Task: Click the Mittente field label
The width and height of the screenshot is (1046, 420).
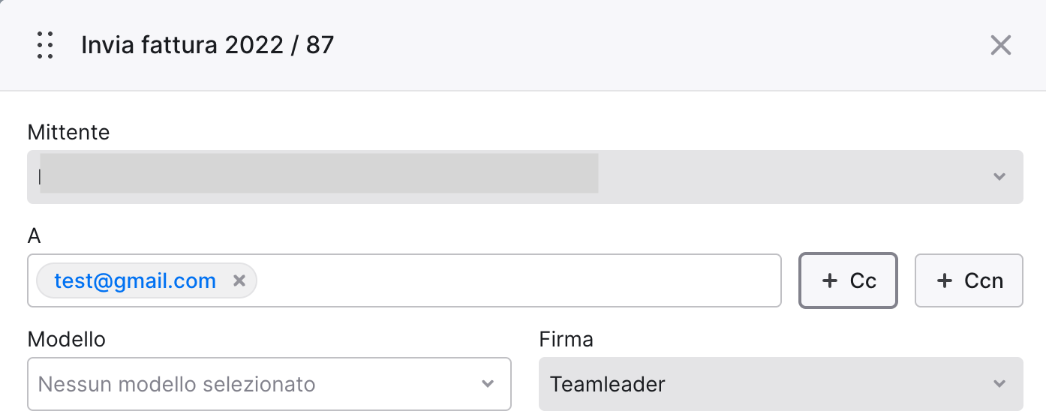Action: coord(68,133)
